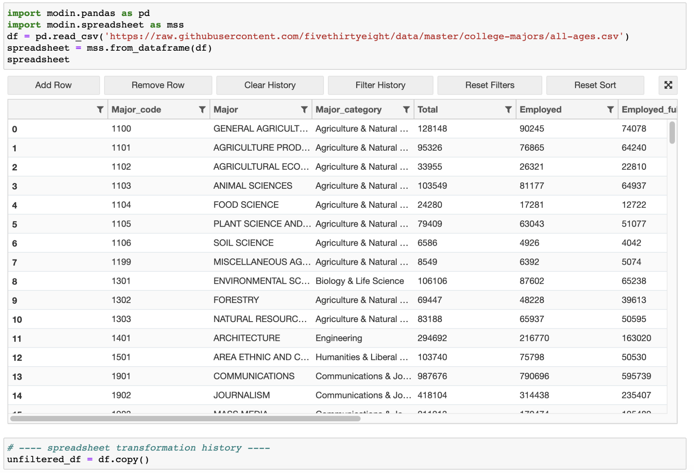Sort by Employed column header
Screen dimensions: 694x473
(541, 110)
